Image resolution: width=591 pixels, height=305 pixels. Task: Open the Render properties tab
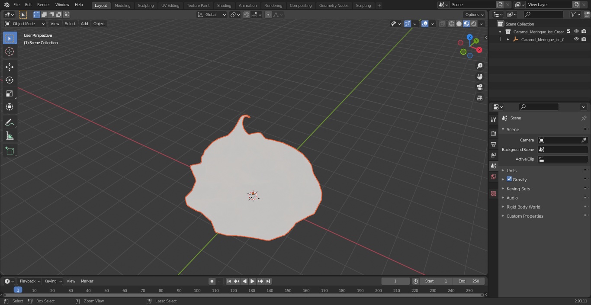click(493, 133)
